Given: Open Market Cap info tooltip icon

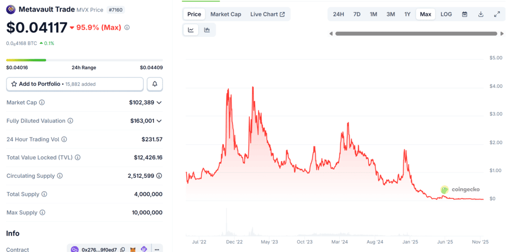Looking at the screenshot, I should [42, 102].
